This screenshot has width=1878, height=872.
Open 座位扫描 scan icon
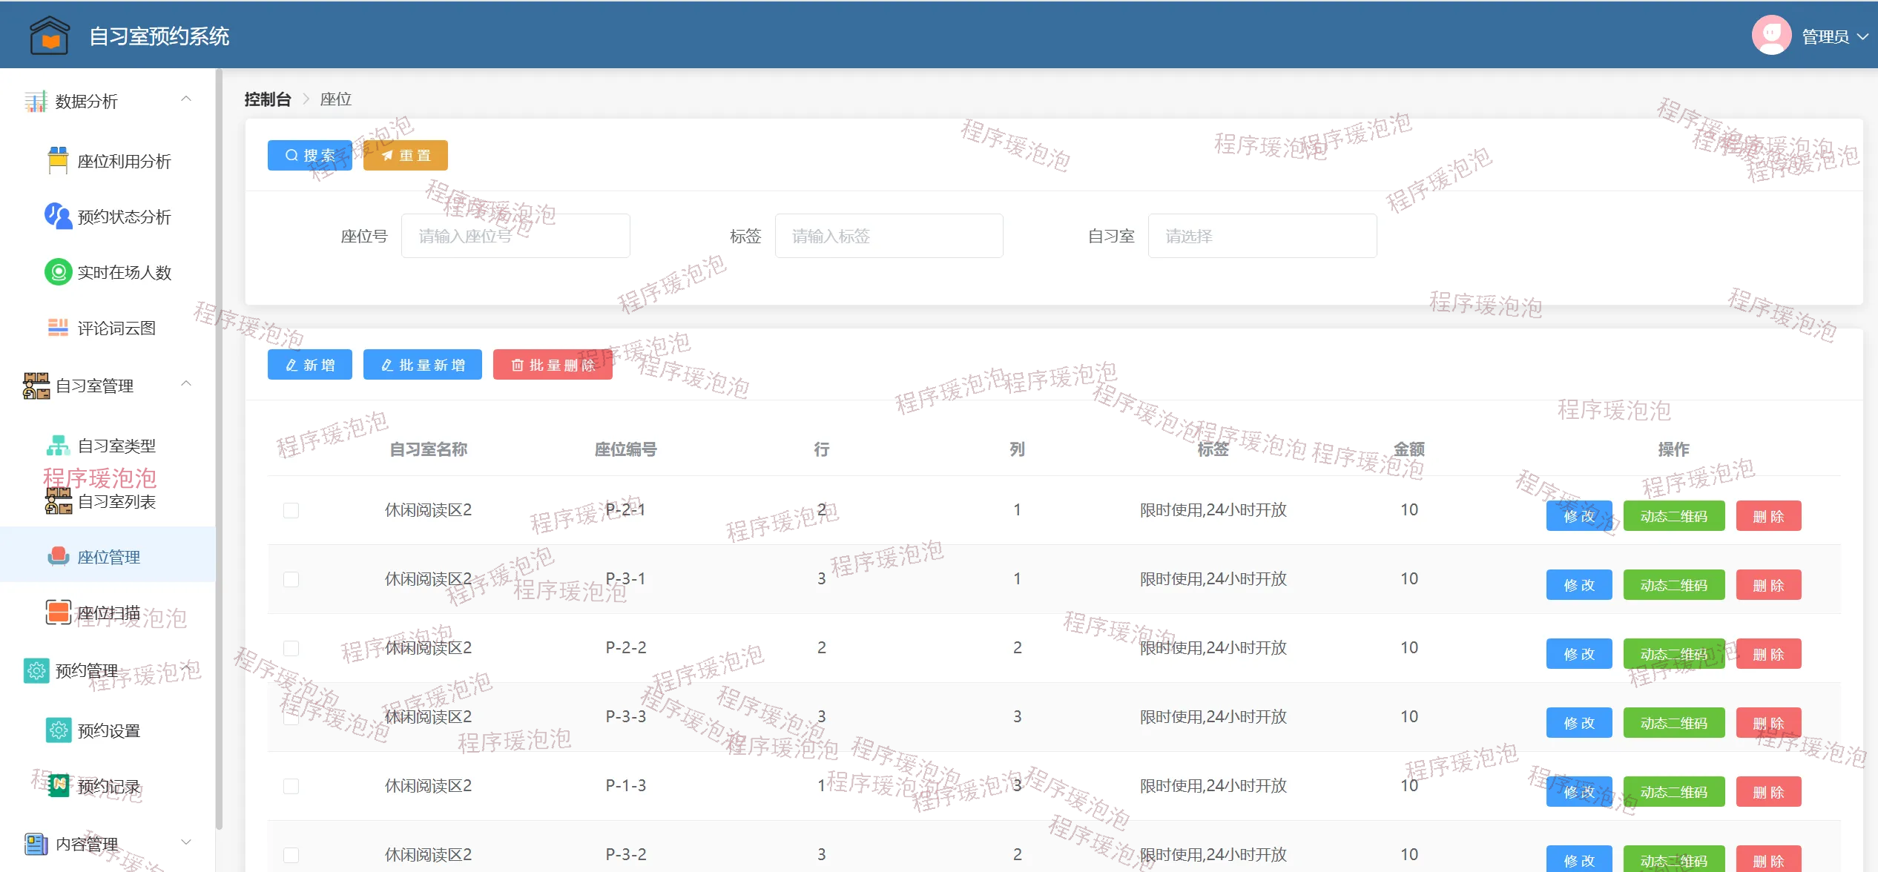(58, 612)
